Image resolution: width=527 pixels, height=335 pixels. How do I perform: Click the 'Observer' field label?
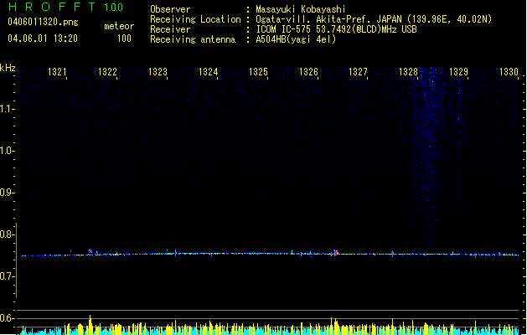(x=170, y=9)
